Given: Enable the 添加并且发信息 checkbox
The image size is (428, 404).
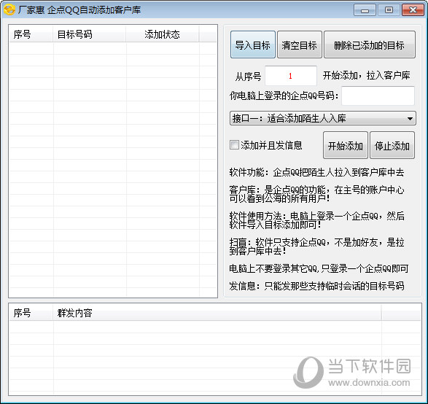Looking at the screenshot, I should pyautogui.click(x=234, y=145).
